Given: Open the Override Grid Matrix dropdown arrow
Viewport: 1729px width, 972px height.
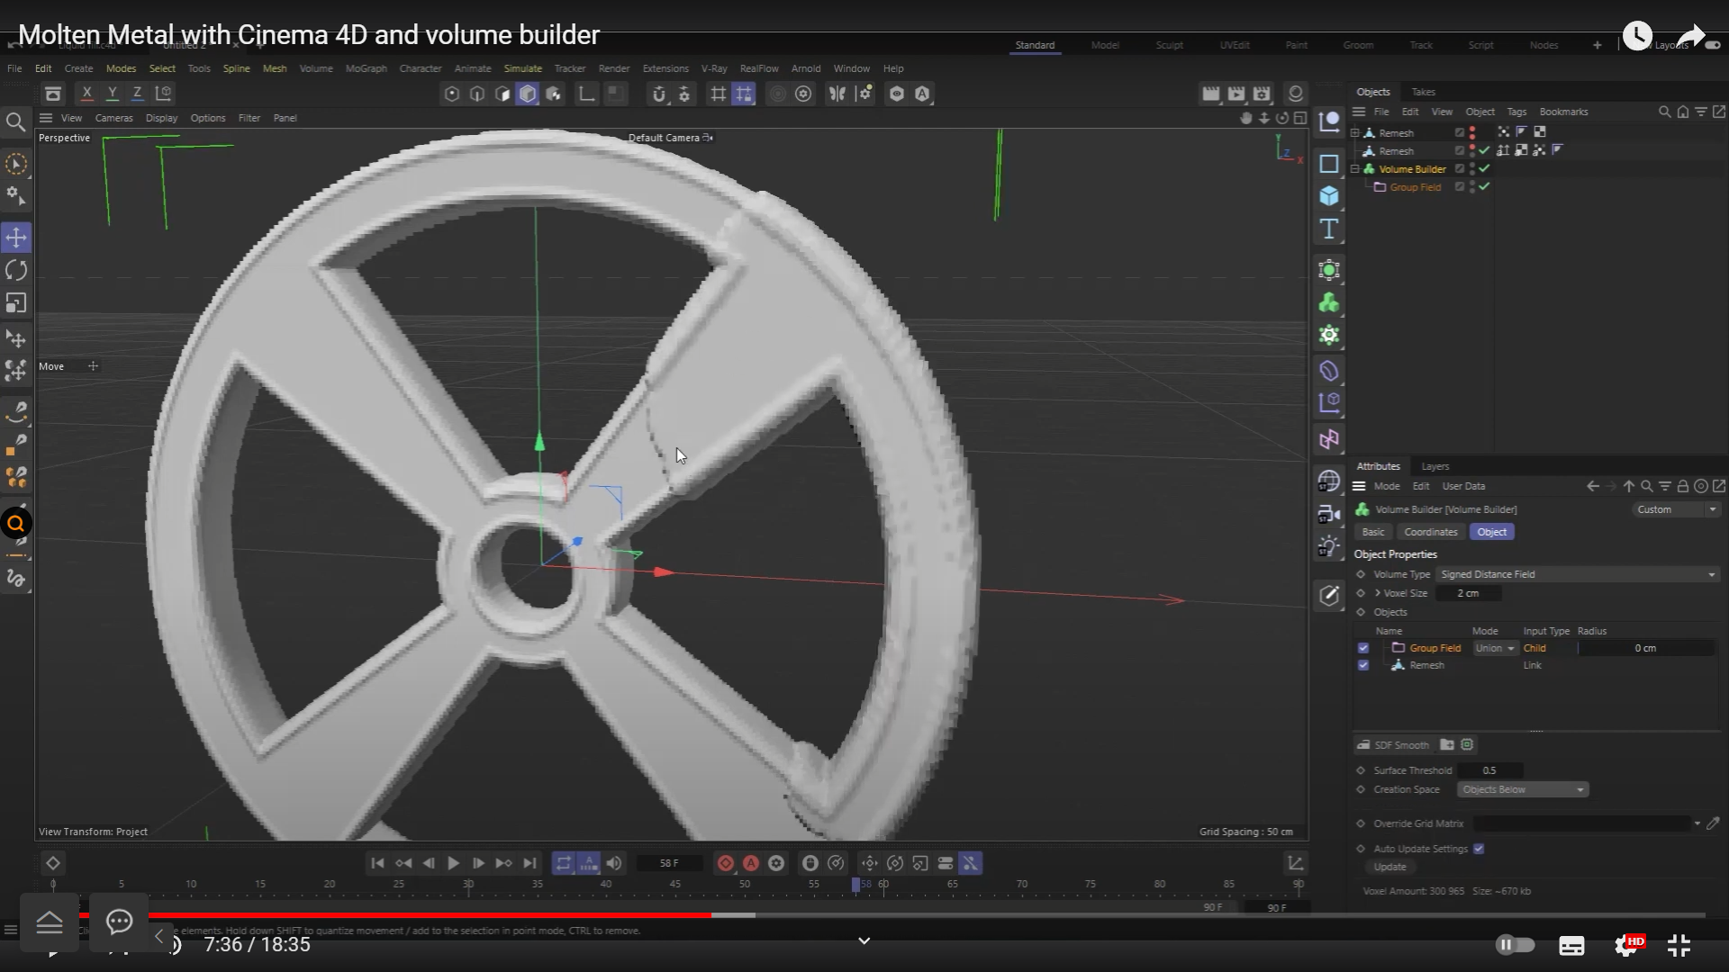Looking at the screenshot, I should click(1697, 823).
